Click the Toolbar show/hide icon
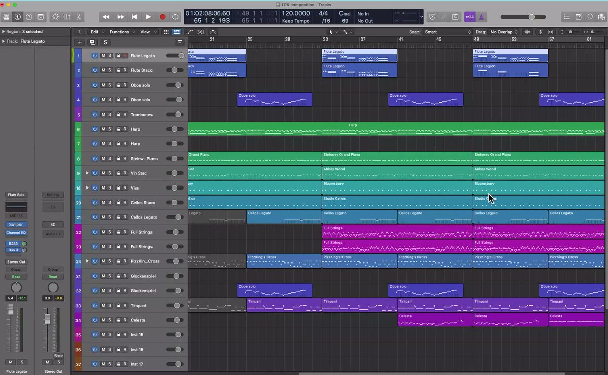This screenshot has height=375, width=608. 41,17
